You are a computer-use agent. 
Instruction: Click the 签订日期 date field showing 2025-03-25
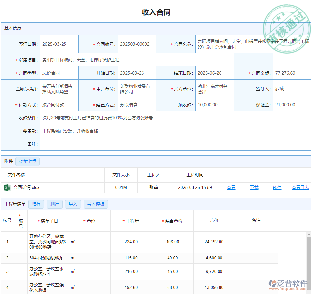(x=59, y=43)
